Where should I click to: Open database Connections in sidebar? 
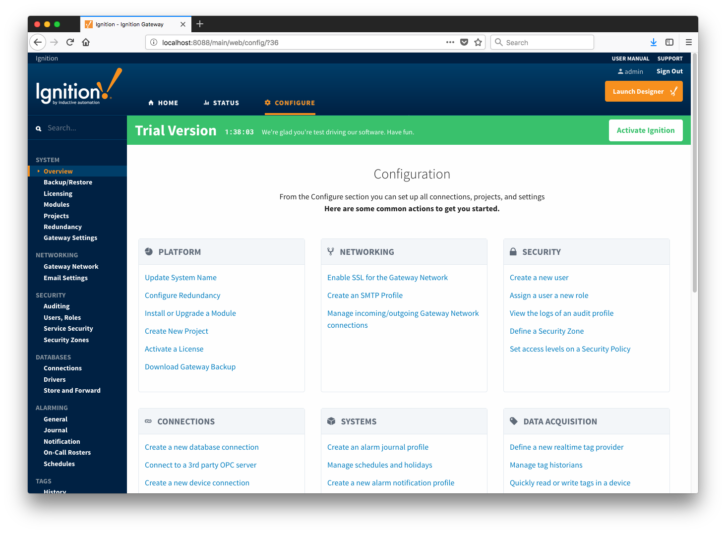[x=62, y=368]
